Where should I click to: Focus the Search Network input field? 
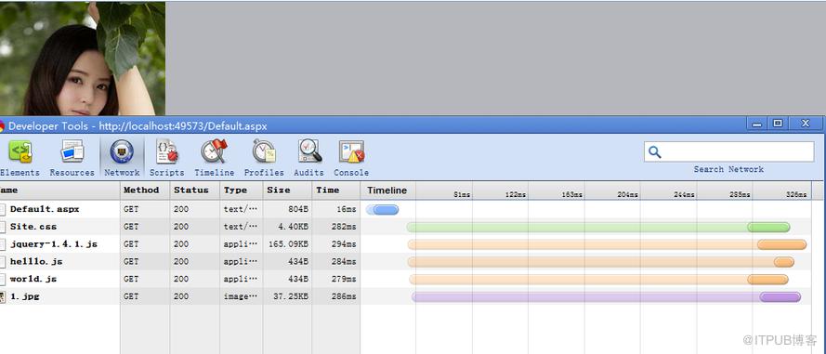[728, 151]
